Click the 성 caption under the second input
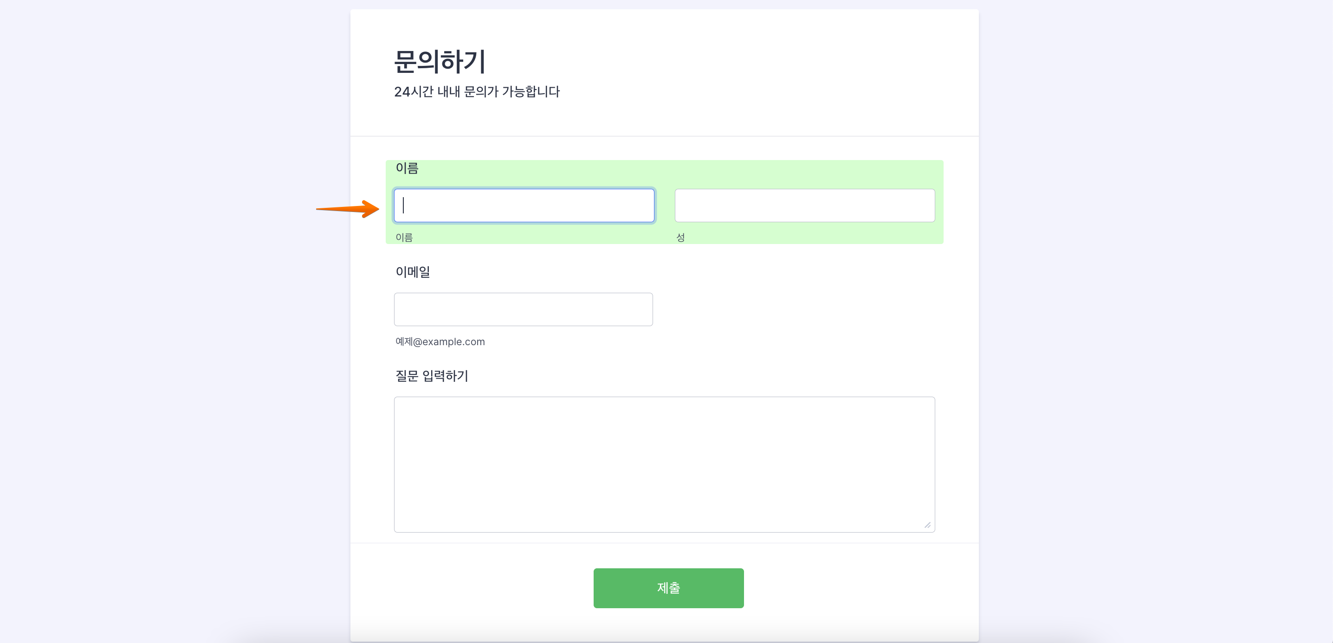 point(680,237)
